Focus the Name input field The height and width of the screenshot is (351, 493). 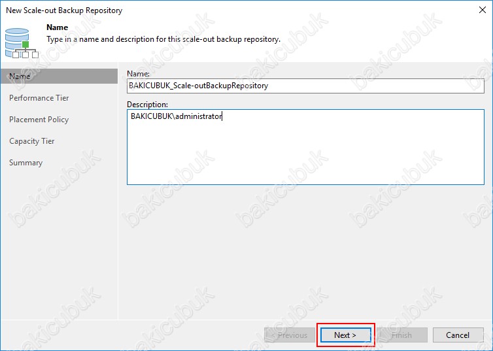point(305,86)
